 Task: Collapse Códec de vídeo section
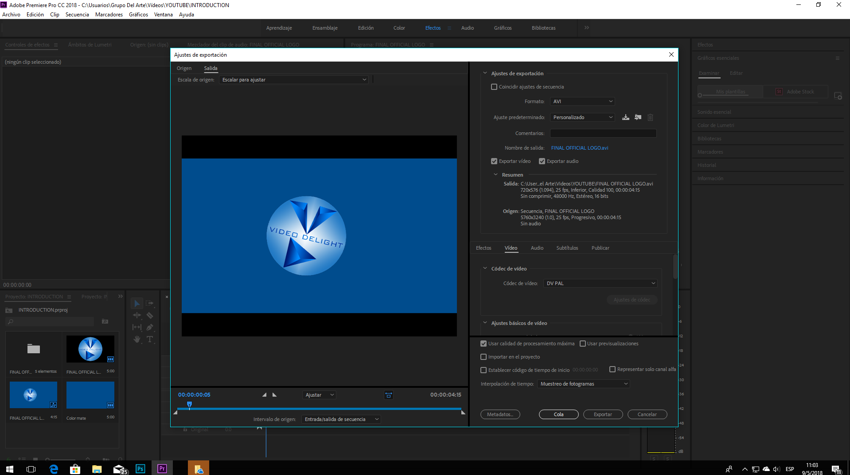point(485,269)
